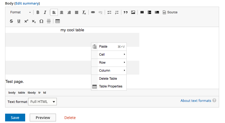The height and width of the screenshot is (123, 225).
Task: Open the About text formats link
Action: [196, 101]
